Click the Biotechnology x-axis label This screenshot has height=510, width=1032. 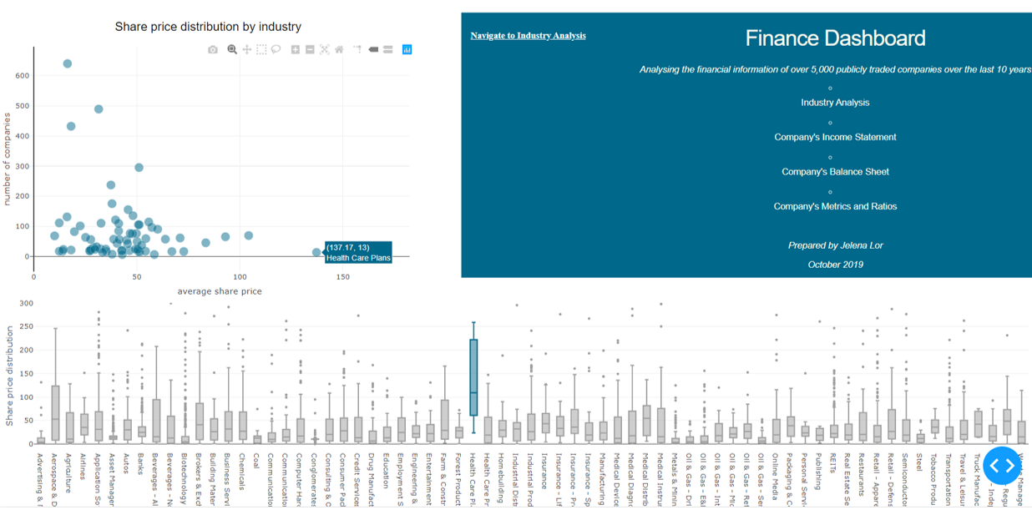[x=184, y=478]
